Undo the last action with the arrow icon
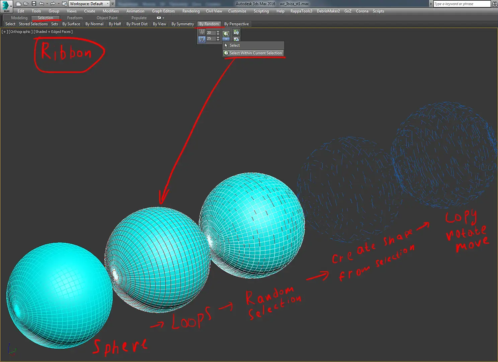The width and height of the screenshot is (498, 362). 41,4
